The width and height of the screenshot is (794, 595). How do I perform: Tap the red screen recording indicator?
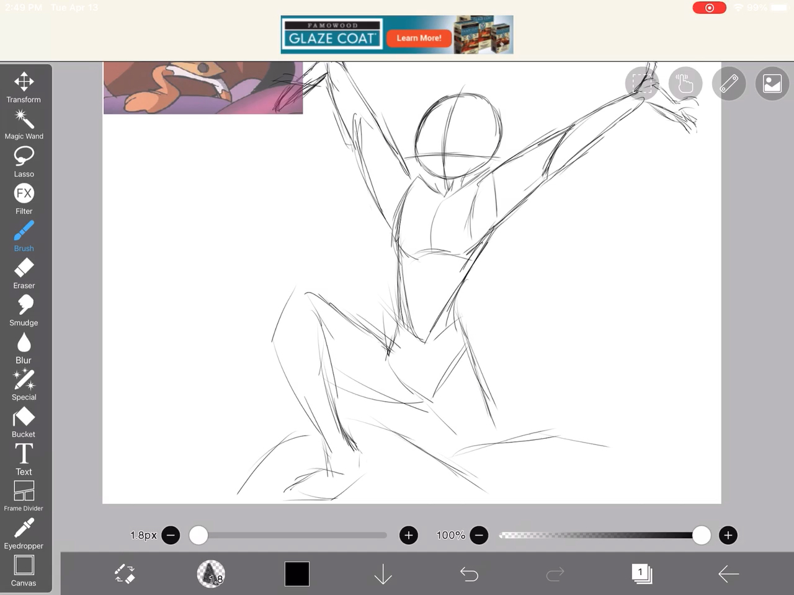point(709,7)
